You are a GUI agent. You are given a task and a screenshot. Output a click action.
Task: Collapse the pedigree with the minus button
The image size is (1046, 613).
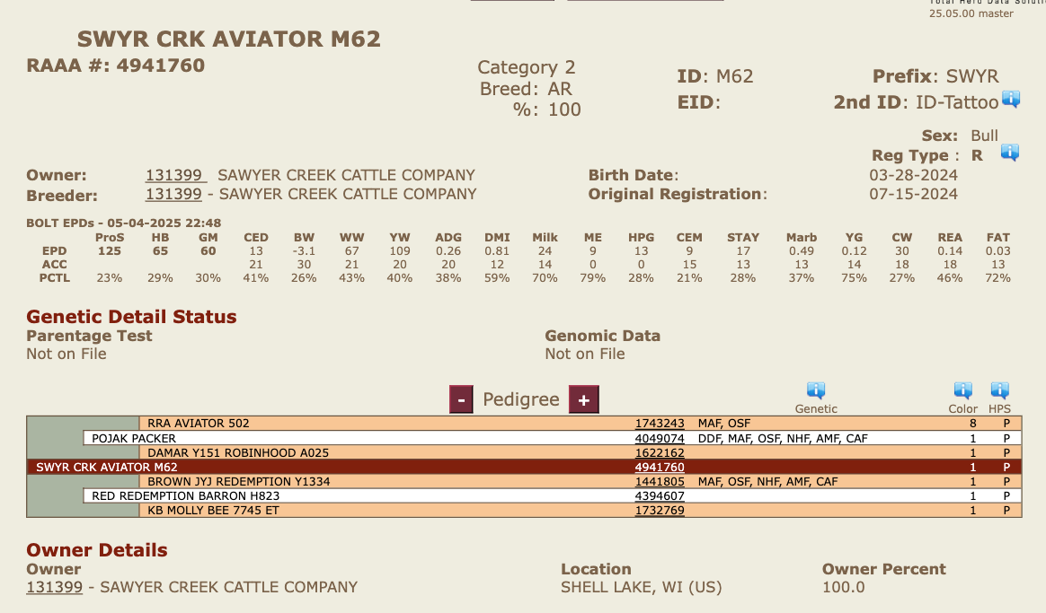(x=461, y=399)
